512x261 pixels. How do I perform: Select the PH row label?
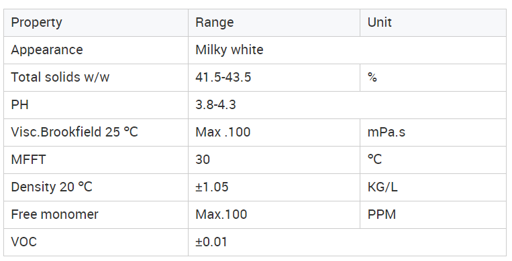96,105
